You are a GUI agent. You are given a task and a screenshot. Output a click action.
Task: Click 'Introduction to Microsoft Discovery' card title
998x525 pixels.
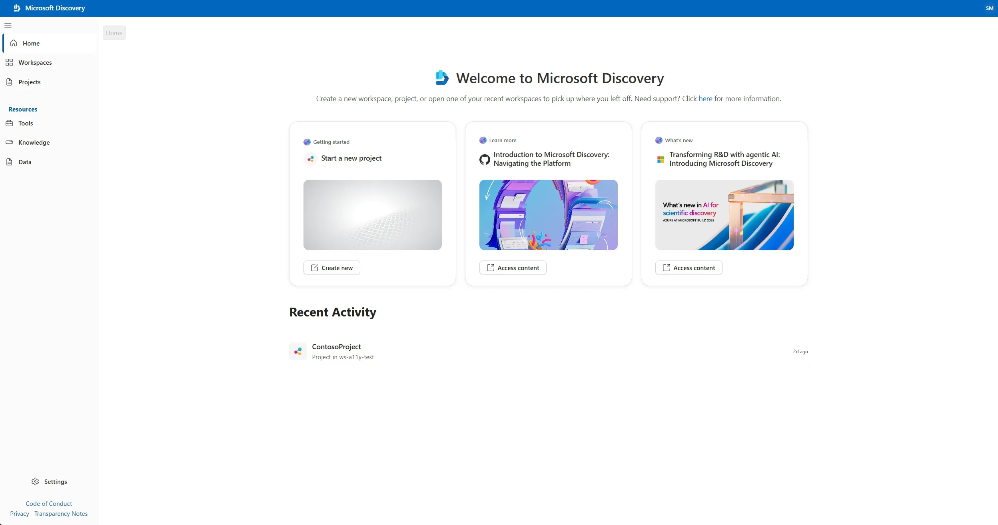click(551, 159)
